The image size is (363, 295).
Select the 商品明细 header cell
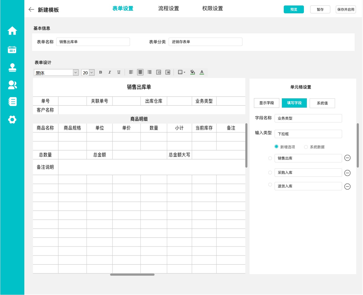pyautogui.click(x=139, y=119)
